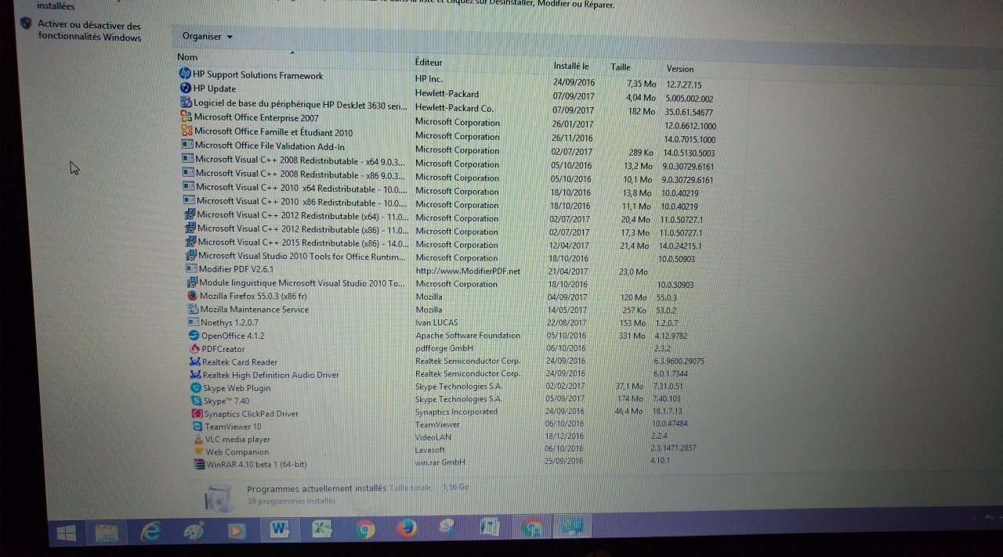Select the OpenOffice 4.1.2 icon

point(194,336)
